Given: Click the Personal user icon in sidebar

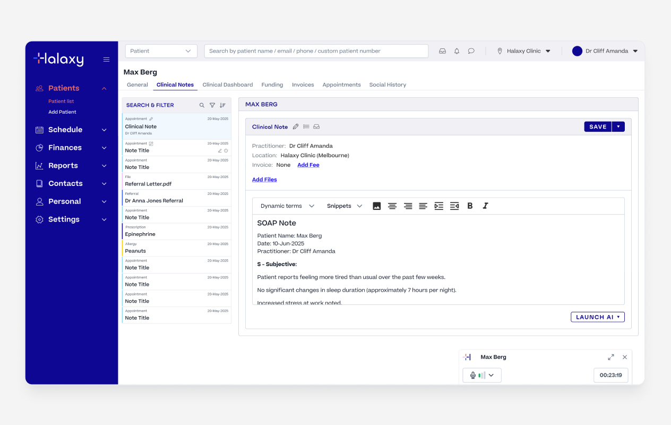Looking at the screenshot, I should point(39,201).
